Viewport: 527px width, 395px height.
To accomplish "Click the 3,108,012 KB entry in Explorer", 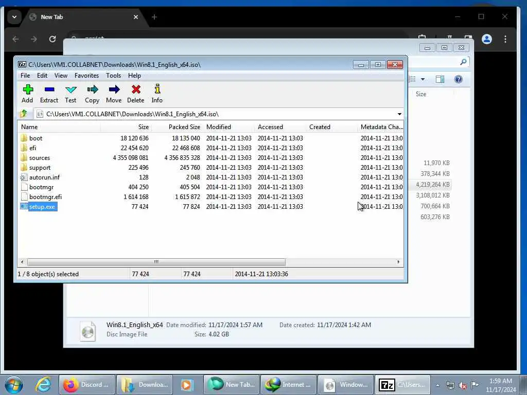I will [432, 195].
